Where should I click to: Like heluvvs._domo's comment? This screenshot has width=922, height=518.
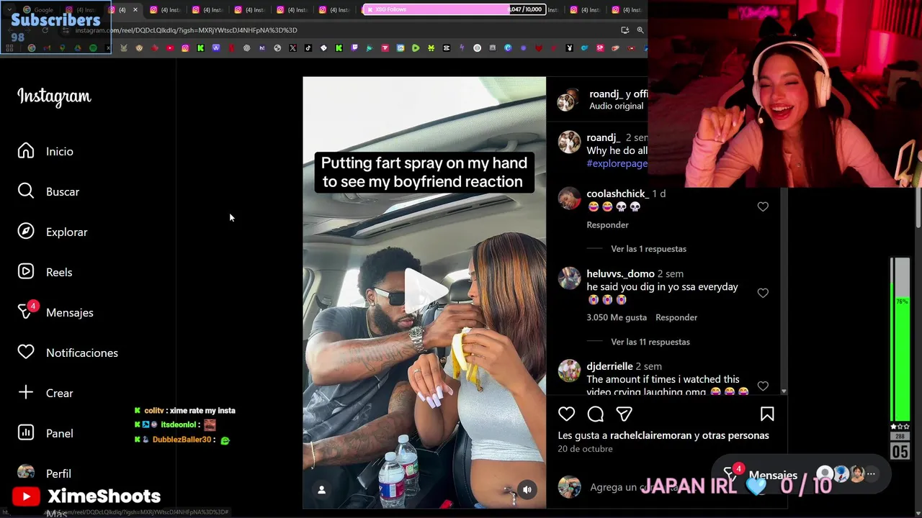[x=763, y=293]
